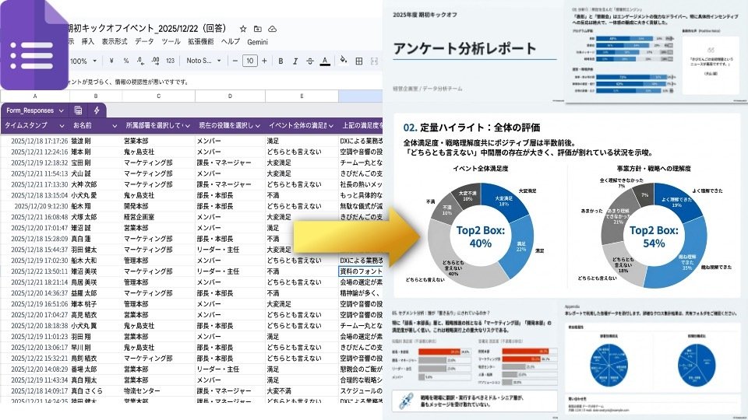Increase decimal places in the toolbar
748x420 pixels.
click(x=155, y=61)
